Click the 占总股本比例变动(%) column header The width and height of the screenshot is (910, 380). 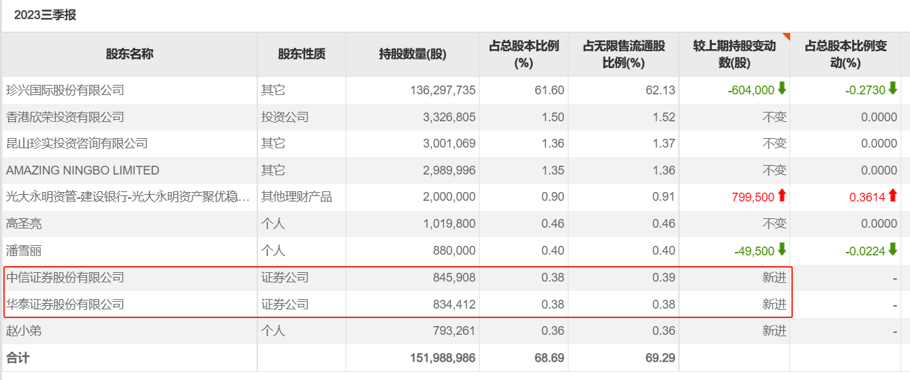click(846, 55)
